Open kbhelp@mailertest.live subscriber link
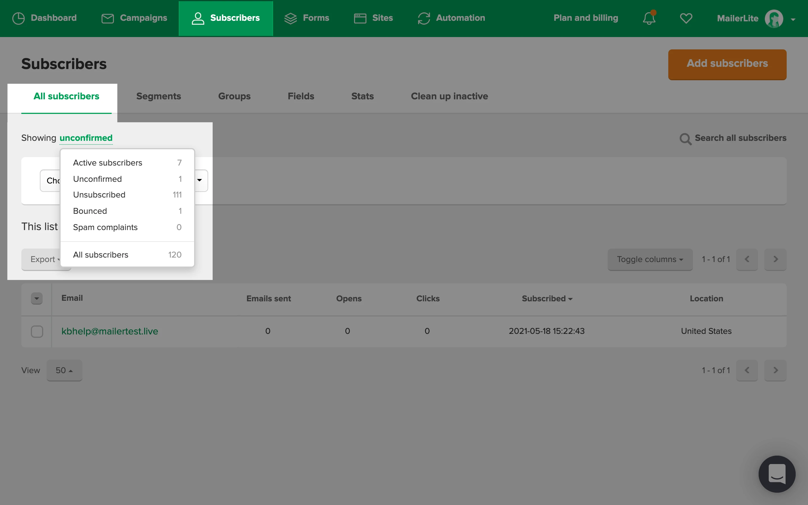 pos(109,331)
